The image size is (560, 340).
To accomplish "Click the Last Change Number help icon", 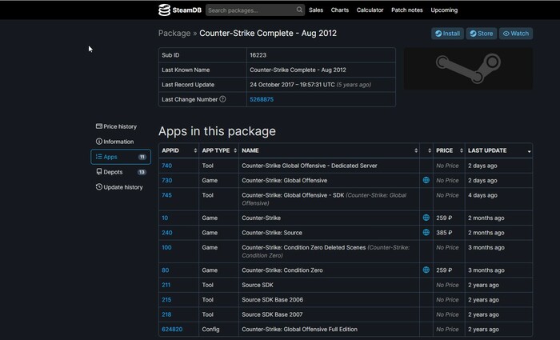I will point(222,99).
